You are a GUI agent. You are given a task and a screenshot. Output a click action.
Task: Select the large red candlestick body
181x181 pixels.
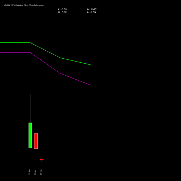36,141
